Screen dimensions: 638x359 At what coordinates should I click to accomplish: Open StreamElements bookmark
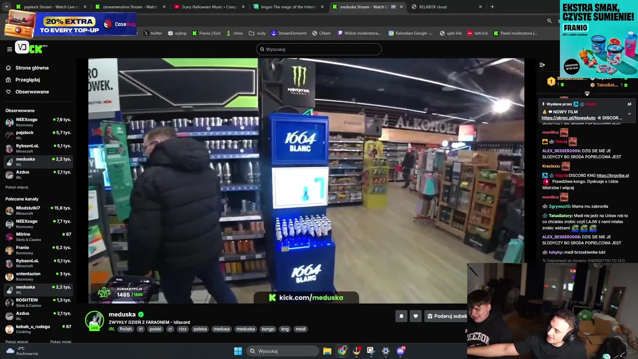[289, 33]
